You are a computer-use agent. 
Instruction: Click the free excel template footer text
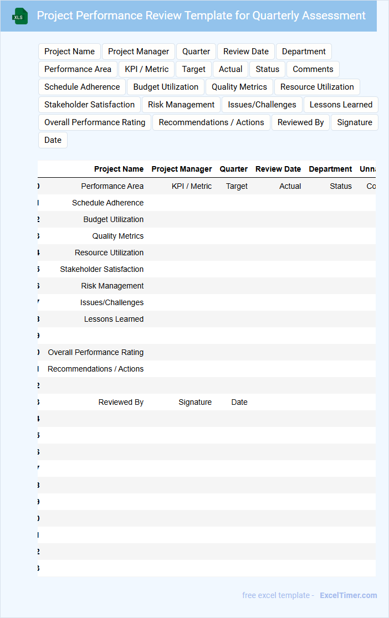(278, 595)
